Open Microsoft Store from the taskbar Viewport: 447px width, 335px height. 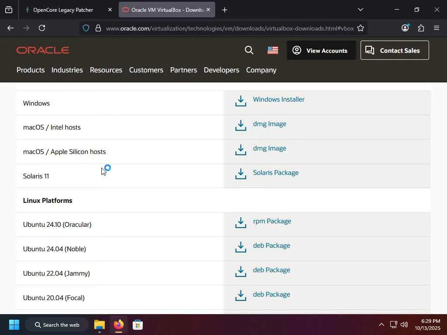pyautogui.click(x=138, y=325)
